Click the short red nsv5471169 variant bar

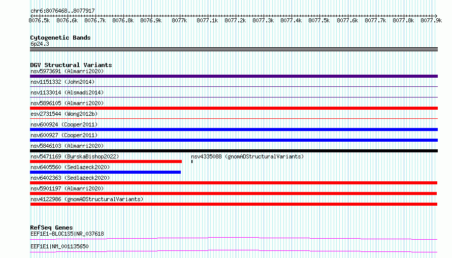106,162
